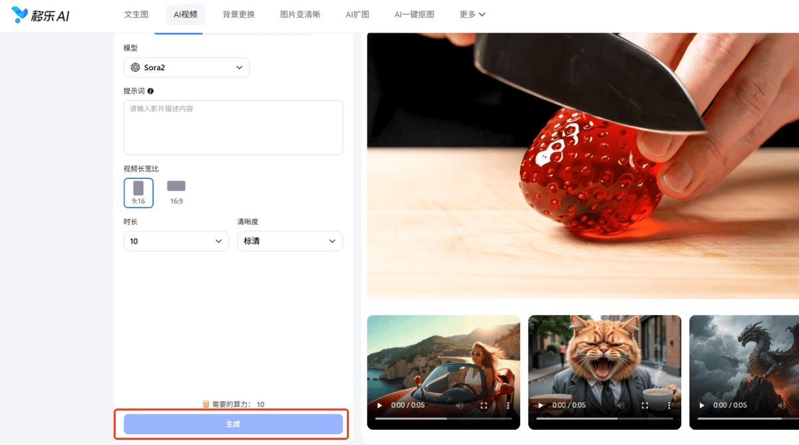
Task: Select the 9:16 aspect ratio
Action: 138,192
